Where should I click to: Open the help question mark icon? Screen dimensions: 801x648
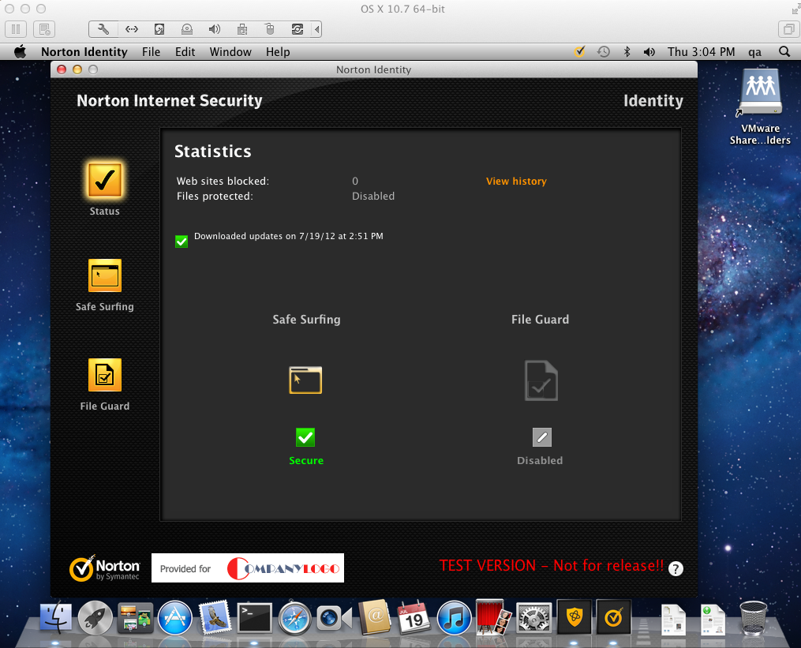676,568
